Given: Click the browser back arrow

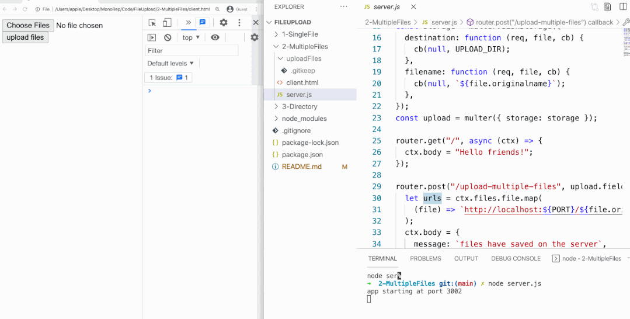Looking at the screenshot, I should 5,9.
